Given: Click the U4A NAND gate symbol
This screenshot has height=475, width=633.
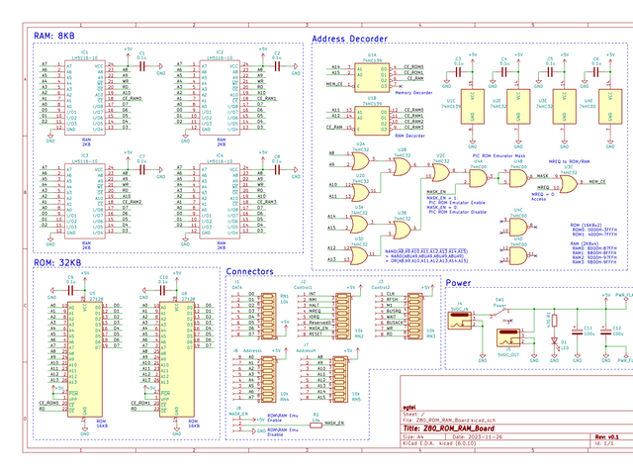Looking at the screenshot, I should 479,181.
